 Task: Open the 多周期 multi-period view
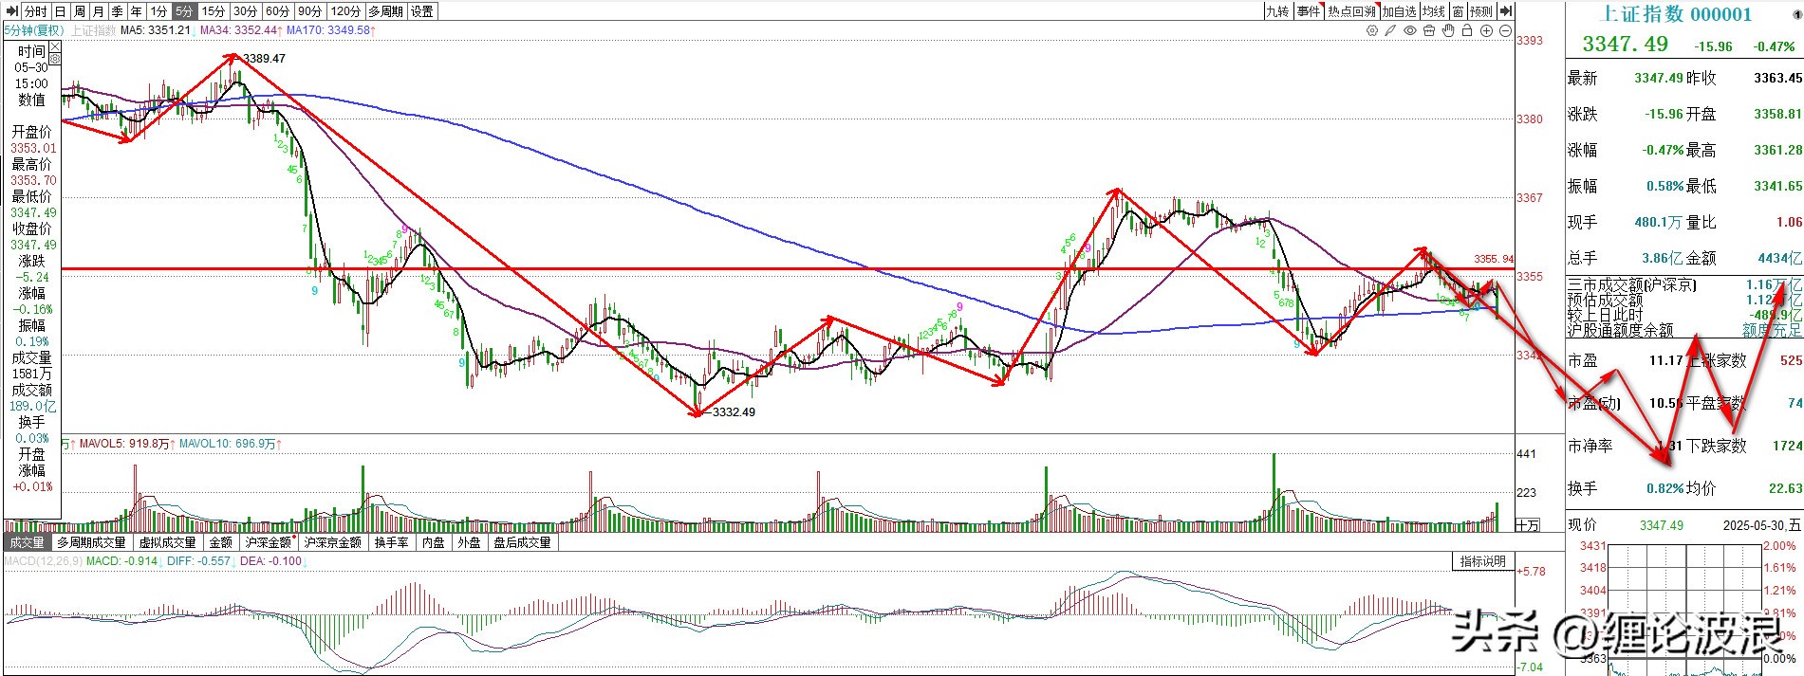(x=386, y=11)
